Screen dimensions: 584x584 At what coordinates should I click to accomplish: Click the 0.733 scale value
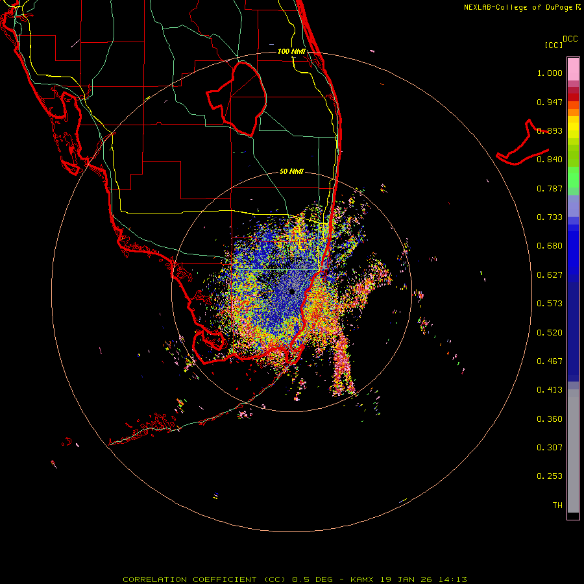550,217
